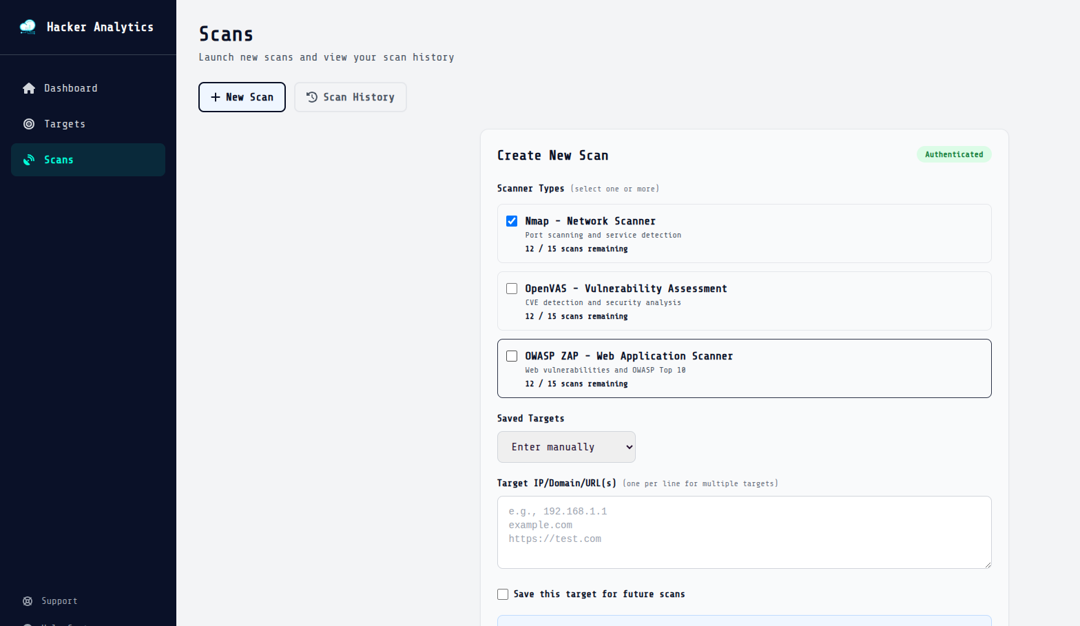The height and width of the screenshot is (626, 1080).
Task: Click 'Launch new scans and view your scan history'
Action: tap(326, 57)
